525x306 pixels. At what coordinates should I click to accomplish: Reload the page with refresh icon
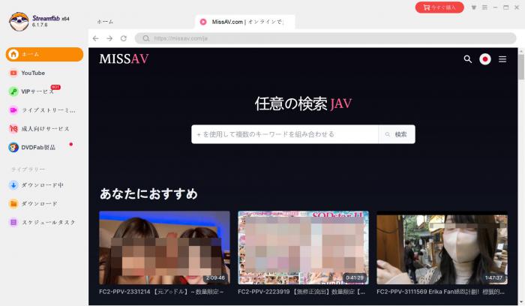124,38
